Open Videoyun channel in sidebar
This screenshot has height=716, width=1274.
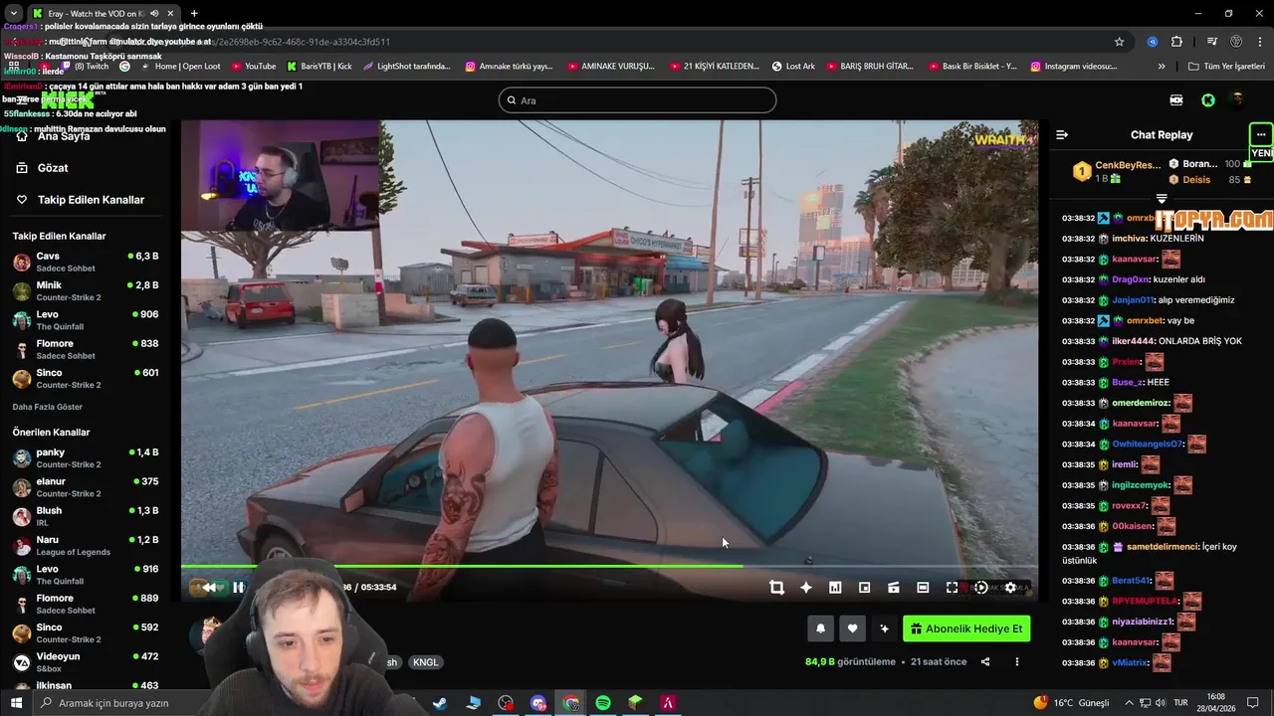pyautogui.click(x=86, y=662)
